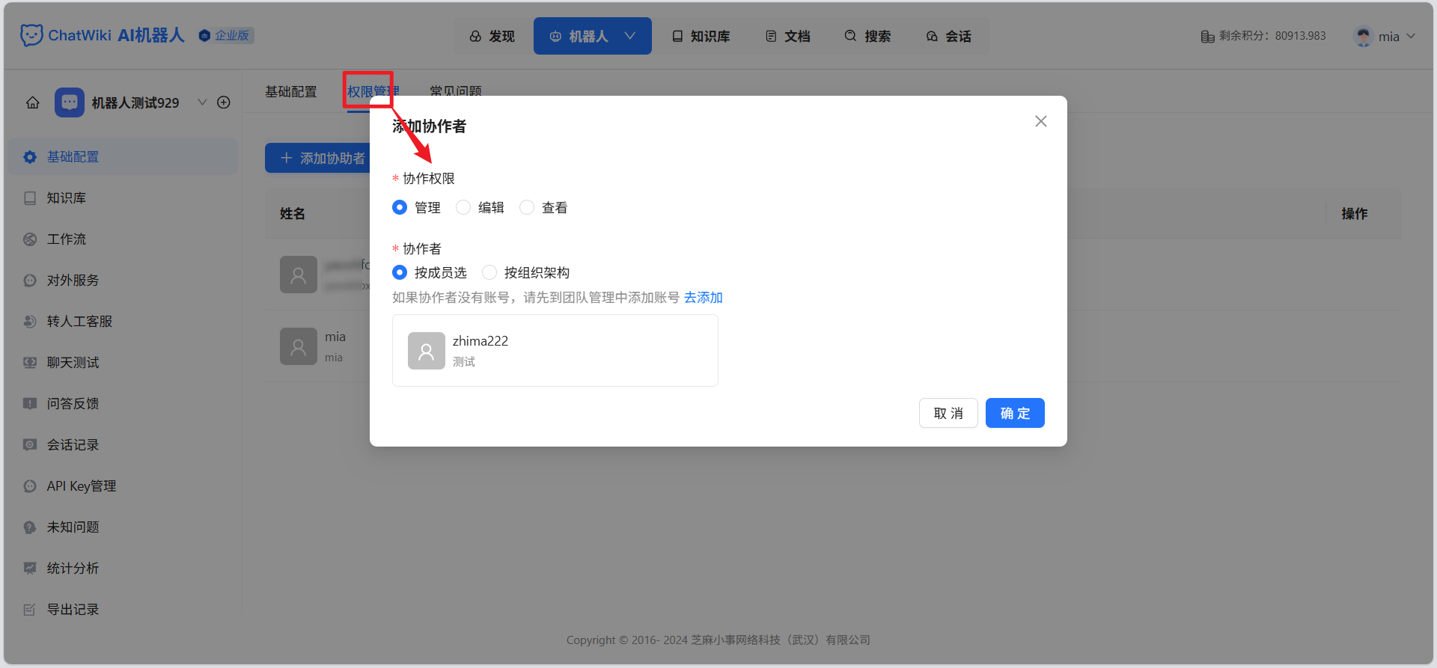The height and width of the screenshot is (668, 1437).
Task: Open 对外服务 in the sidebar
Action: [x=123, y=281]
